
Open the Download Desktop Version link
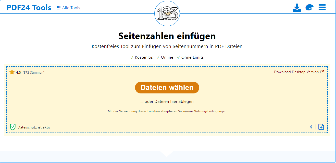click(296, 72)
